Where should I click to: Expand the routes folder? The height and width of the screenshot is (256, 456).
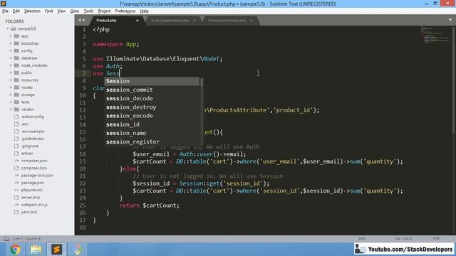[11, 87]
